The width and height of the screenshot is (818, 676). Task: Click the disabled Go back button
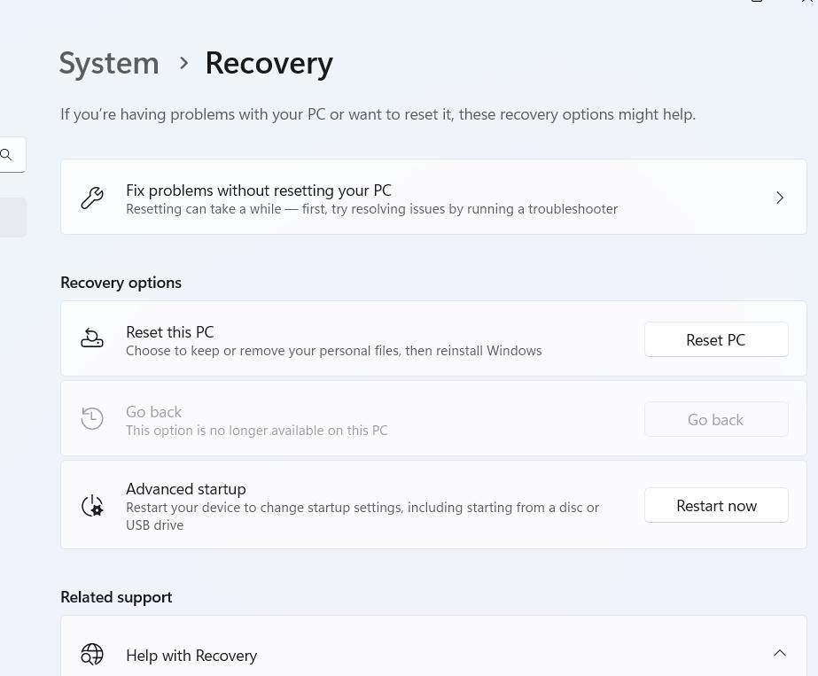(x=716, y=419)
